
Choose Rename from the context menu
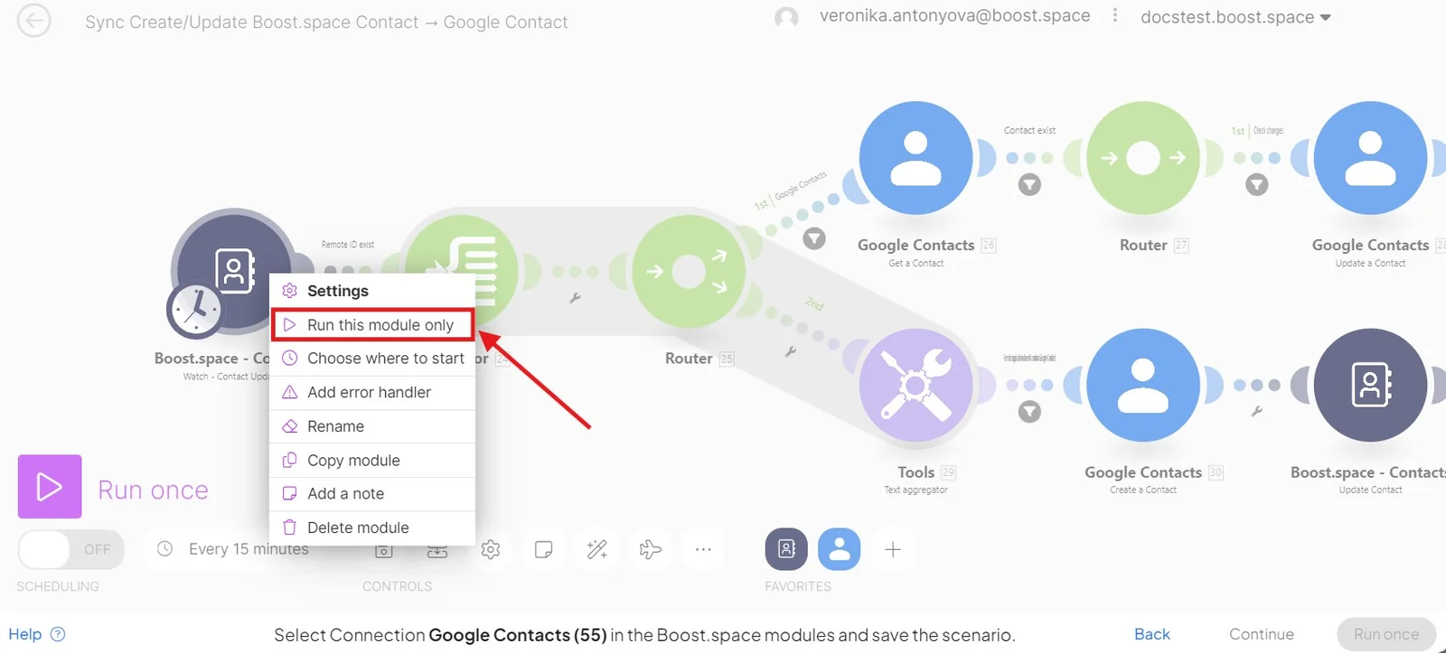click(372, 426)
